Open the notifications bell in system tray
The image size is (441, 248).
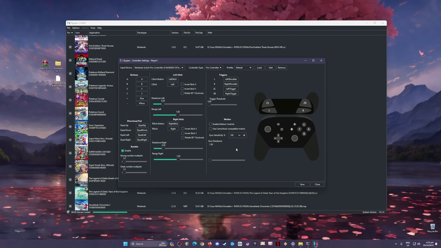tap(436, 244)
